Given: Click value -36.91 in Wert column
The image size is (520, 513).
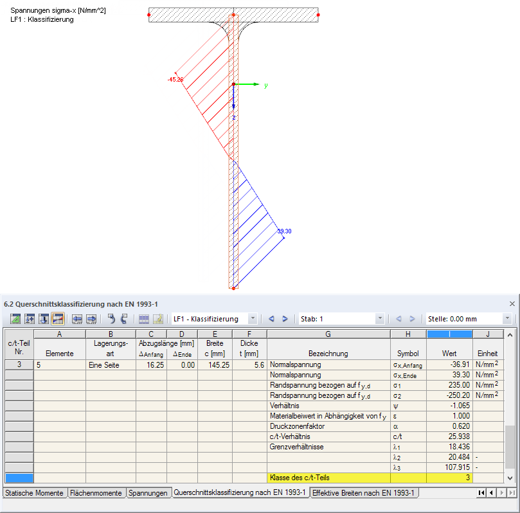Looking at the screenshot, I should tap(449, 364).
